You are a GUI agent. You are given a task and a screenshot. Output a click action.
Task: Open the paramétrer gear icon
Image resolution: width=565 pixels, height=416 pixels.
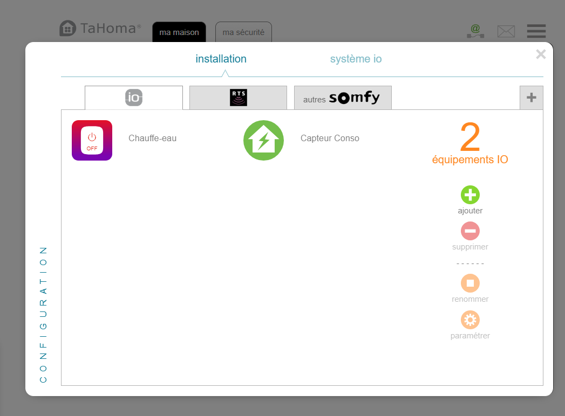click(470, 320)
